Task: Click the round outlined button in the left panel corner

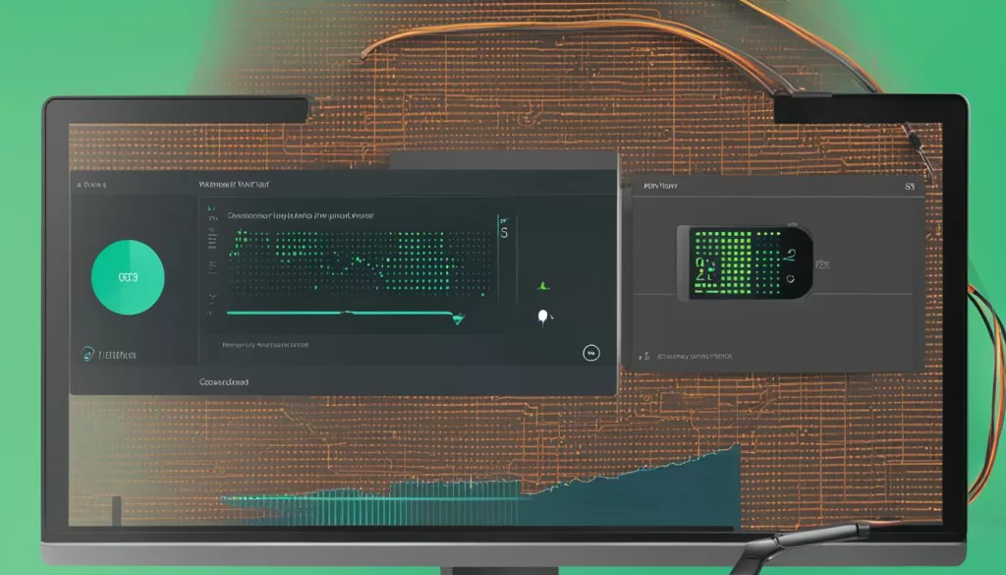Action: [x=590, y=353]
